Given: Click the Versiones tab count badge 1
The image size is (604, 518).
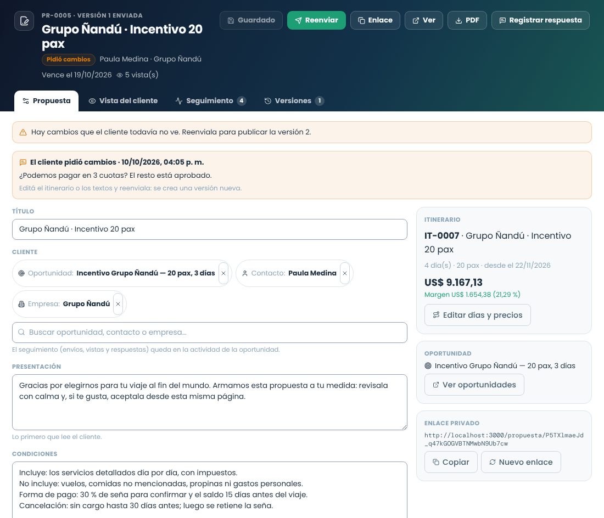Looking at the screenshot, I should pyautogui.click(x=320, y=101).
